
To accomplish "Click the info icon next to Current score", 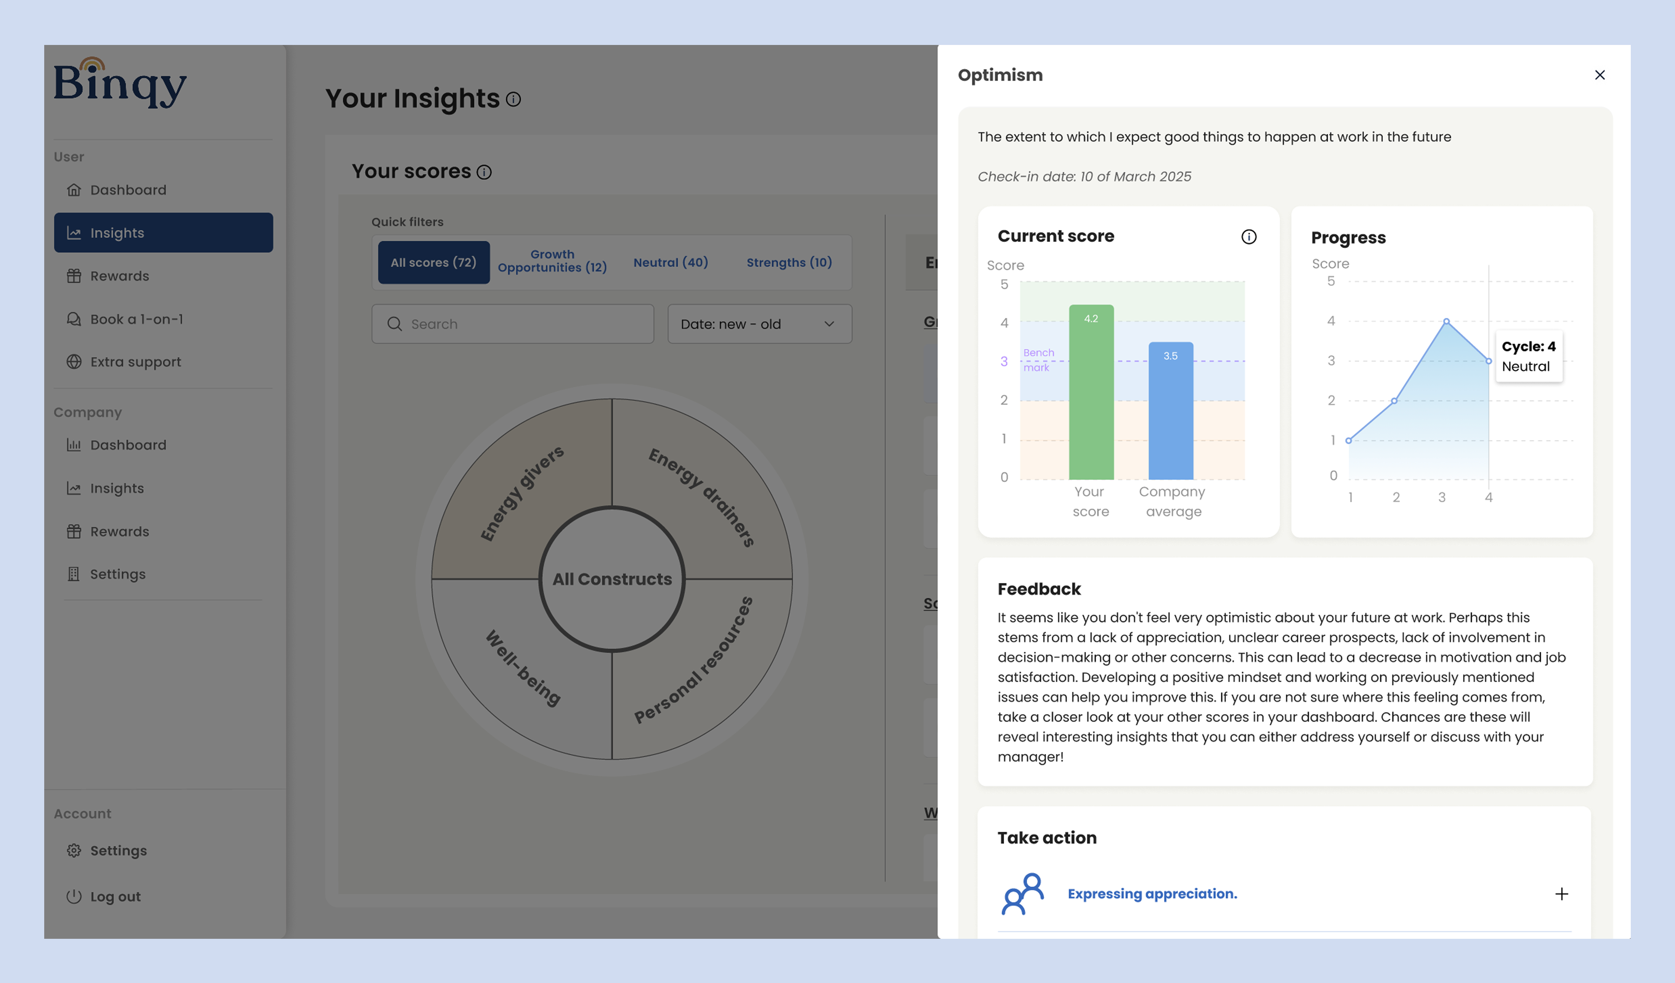I will 1249,237.
